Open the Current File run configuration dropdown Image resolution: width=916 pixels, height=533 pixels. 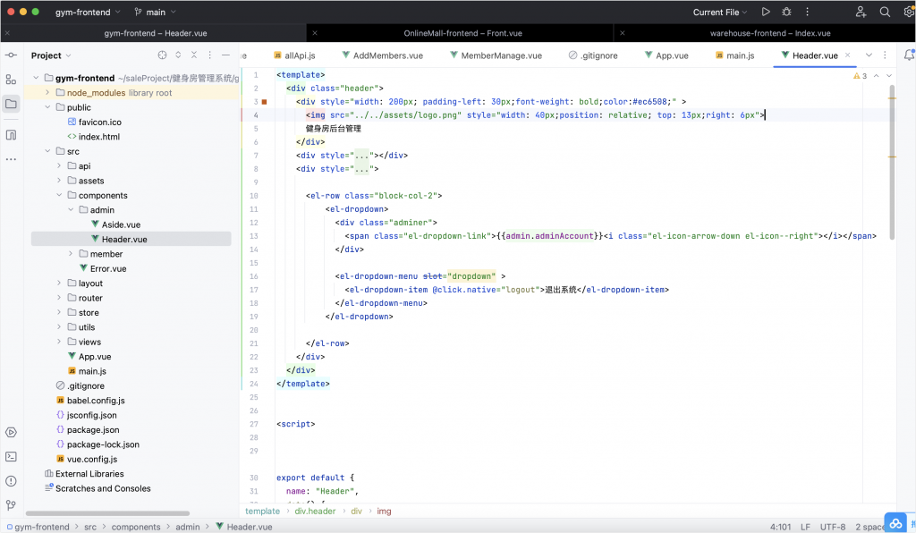720,13
